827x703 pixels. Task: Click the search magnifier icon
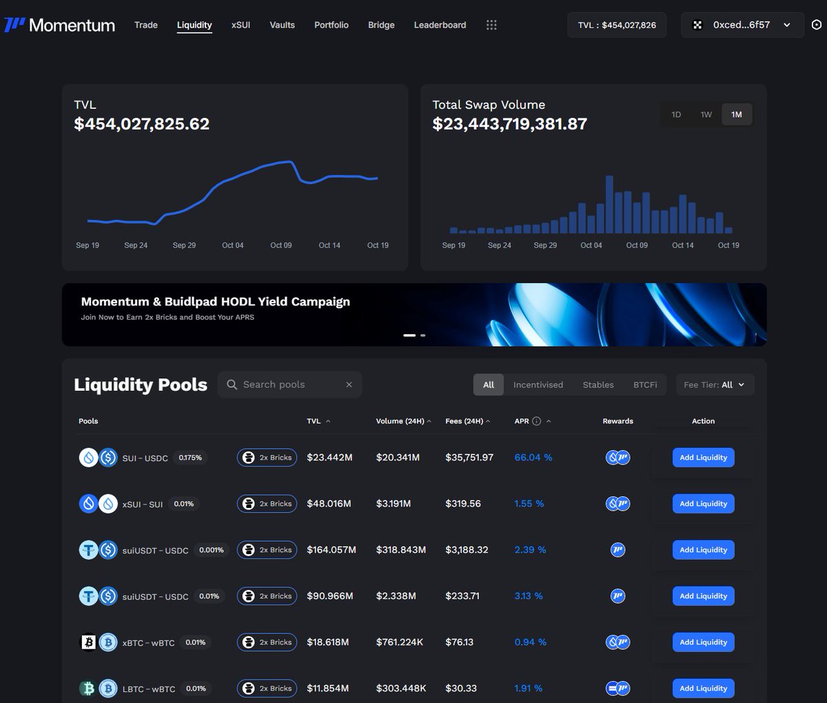tap(232, 385)
